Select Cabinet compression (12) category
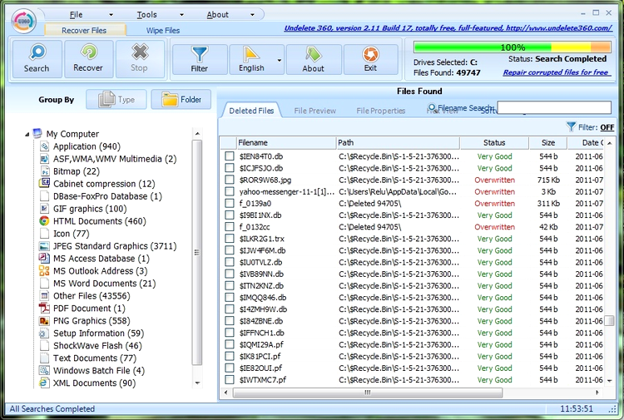 (x=104, y=184)
